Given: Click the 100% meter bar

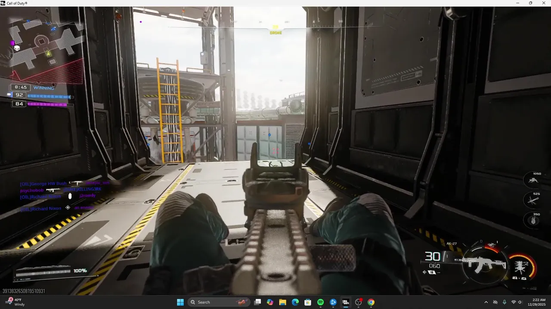Looking at the screenshot, I should (43, 271).
